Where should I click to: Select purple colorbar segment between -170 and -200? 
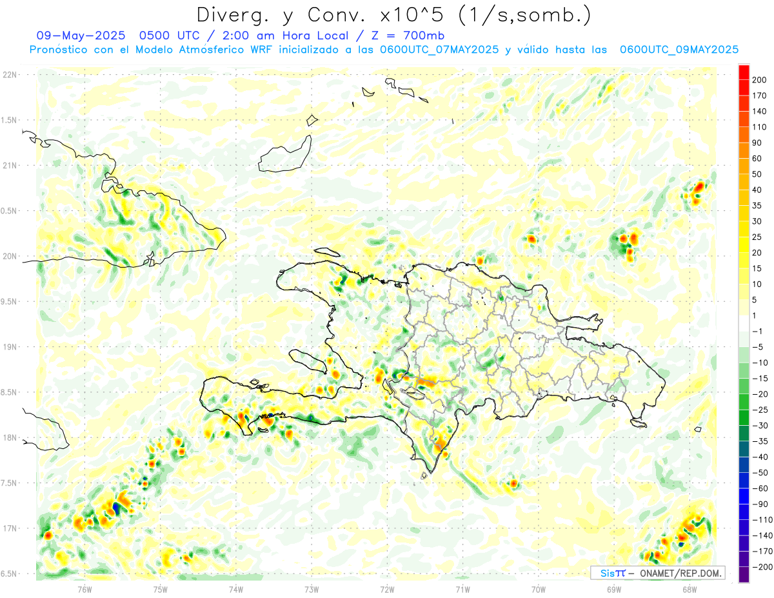(744, 560)
